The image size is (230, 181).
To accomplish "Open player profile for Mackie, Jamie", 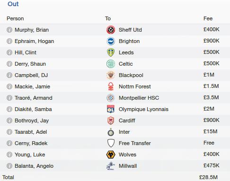I will click(x=32, y=86).
